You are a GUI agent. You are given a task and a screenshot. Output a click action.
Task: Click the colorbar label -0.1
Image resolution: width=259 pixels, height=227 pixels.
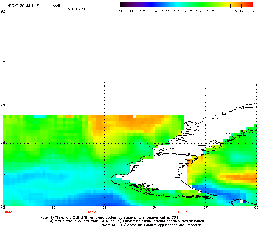tap(219, 11)
